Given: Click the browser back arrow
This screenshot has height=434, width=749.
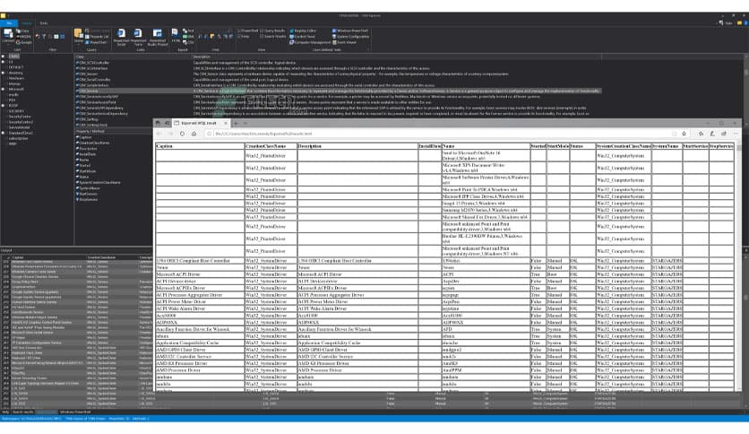Looking at the screenshot, I should [159, 134].
